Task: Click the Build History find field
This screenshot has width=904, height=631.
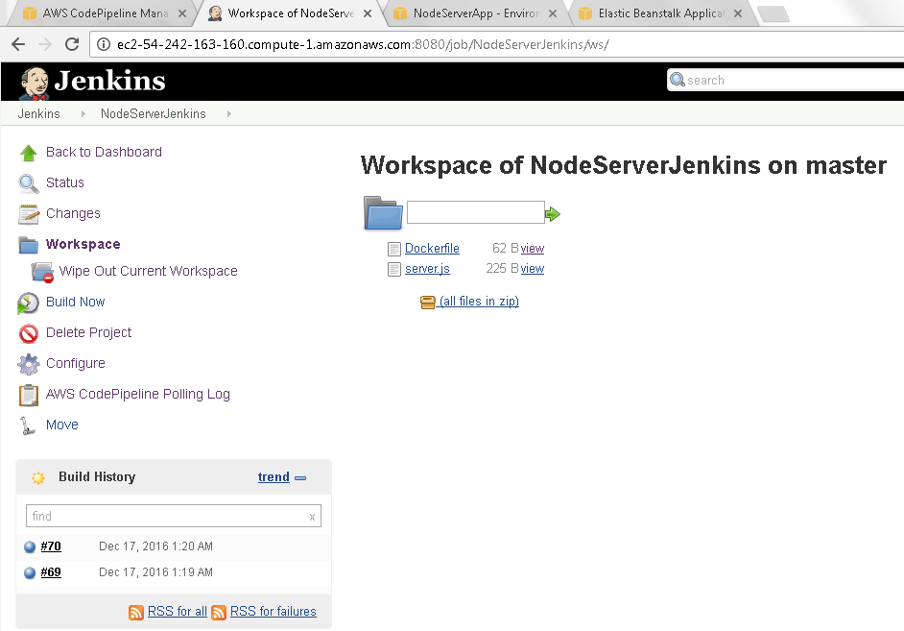Action: [174, 516]
